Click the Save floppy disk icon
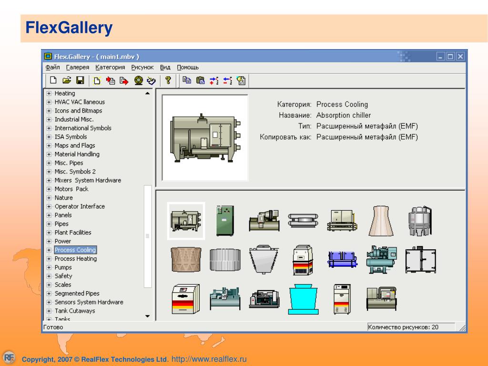488x366 pixels. pyautogui.click(x=80, y=81)
